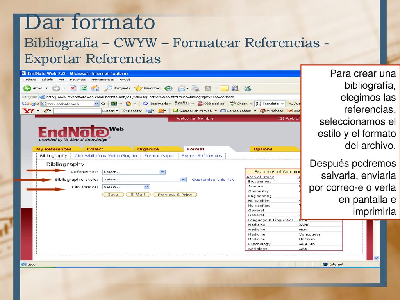Screen dimensions: 400x300
Task: Open the Export References link
Action: coord(202,155)
